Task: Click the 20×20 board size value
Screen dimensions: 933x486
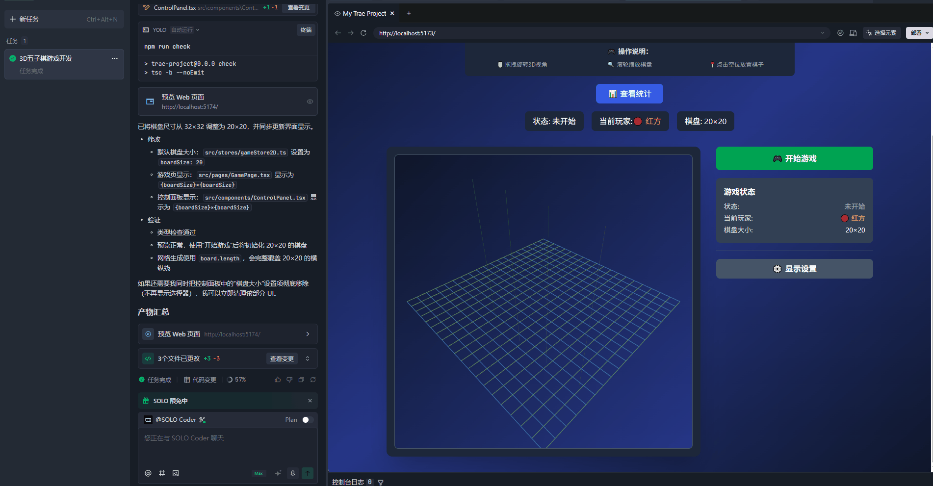Action: coord(855,230)
